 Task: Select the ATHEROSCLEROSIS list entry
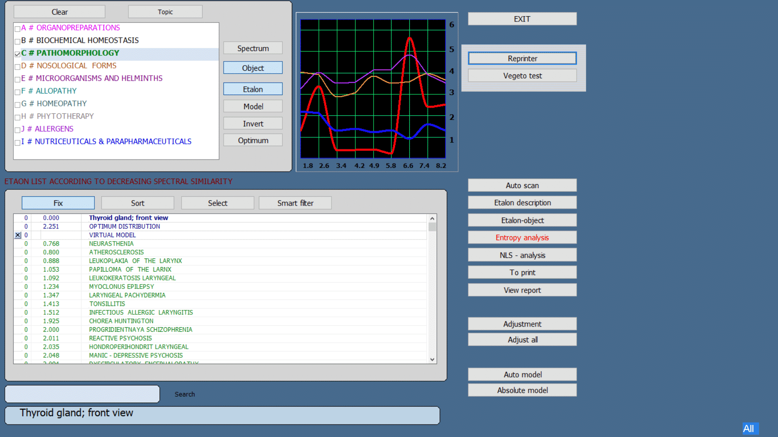116,252
